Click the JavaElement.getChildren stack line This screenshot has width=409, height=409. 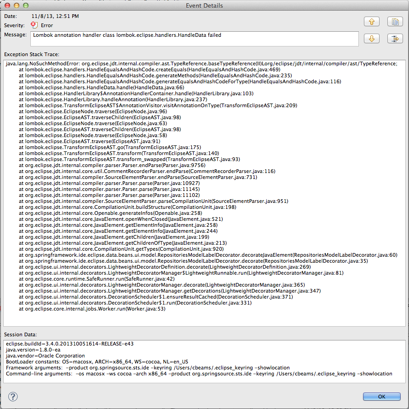point(114,237)
